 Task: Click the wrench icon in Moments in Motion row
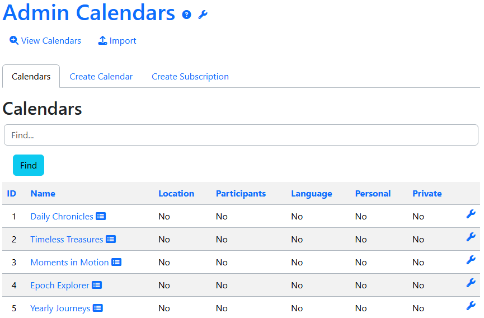(x=471, y=260)
